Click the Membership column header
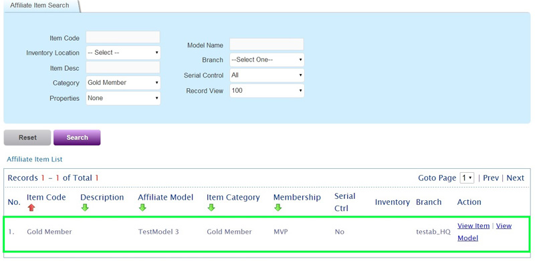535x261 pixels. click(x=297, y=198)
